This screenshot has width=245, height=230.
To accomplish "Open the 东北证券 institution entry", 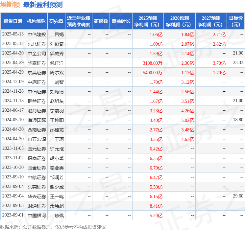I will click(37, 44).
